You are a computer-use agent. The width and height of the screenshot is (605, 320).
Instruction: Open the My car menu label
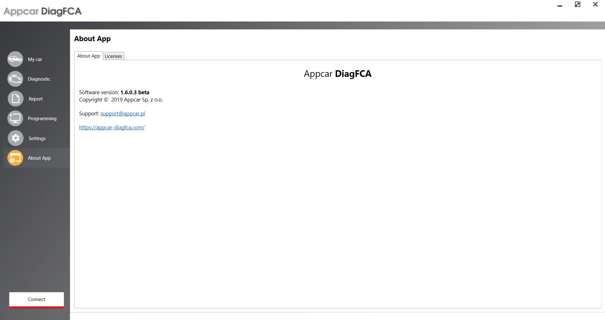35,59
